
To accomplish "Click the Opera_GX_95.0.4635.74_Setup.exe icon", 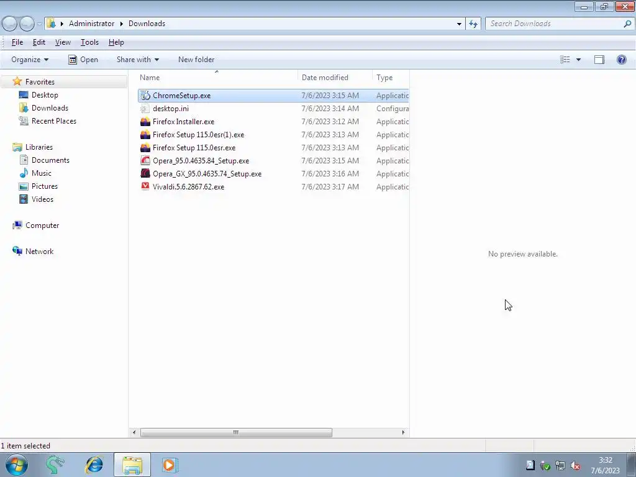I will (145, 174).
